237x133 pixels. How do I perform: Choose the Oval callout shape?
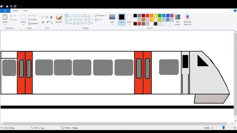[85, 23]
